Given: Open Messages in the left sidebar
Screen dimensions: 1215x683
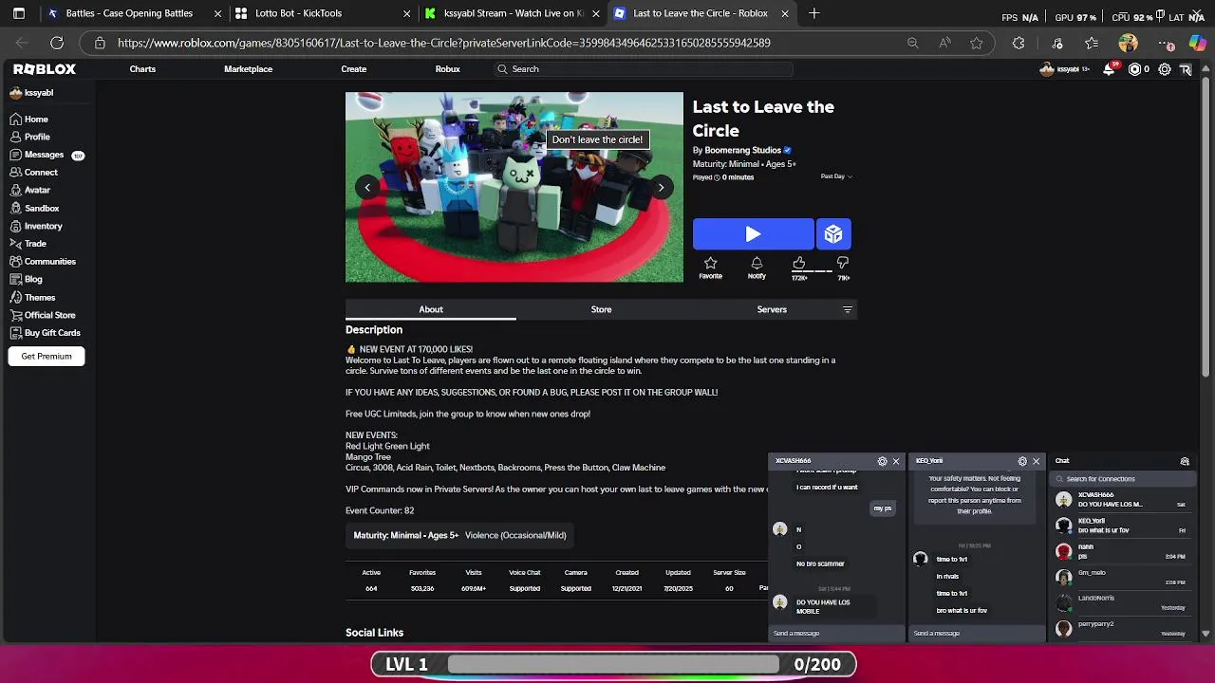Looking at the screenshot, I should [x=47, y=155].
